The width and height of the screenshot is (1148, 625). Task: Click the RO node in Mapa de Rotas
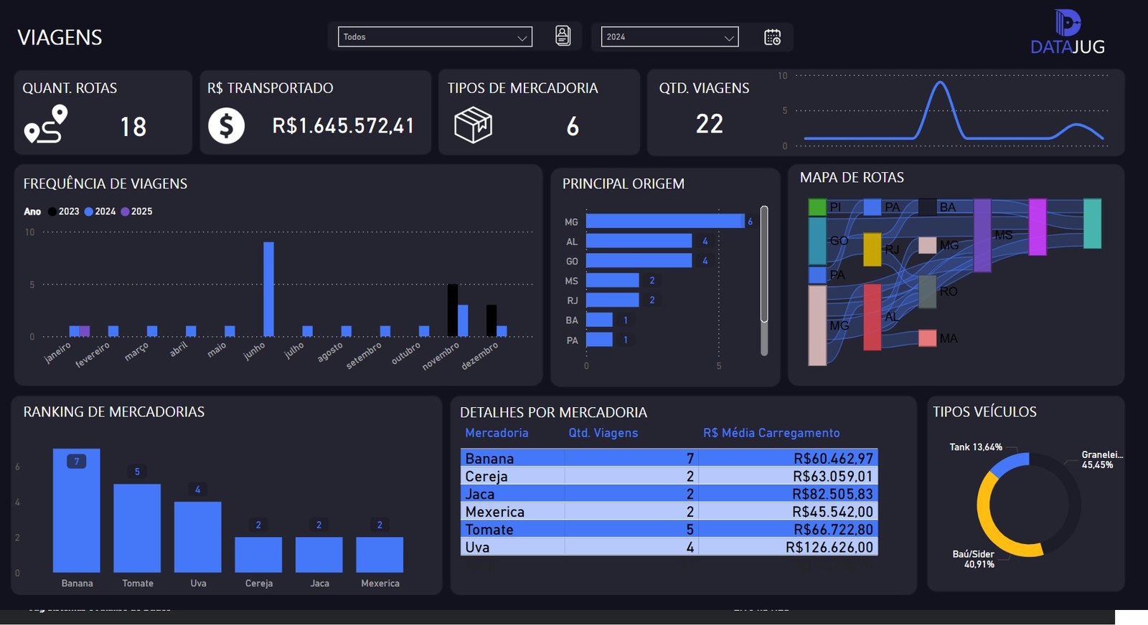click(927, 292)
